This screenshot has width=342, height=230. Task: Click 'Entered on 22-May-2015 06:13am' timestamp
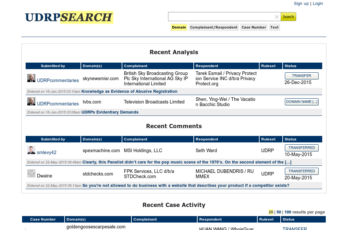click(54, 186)
